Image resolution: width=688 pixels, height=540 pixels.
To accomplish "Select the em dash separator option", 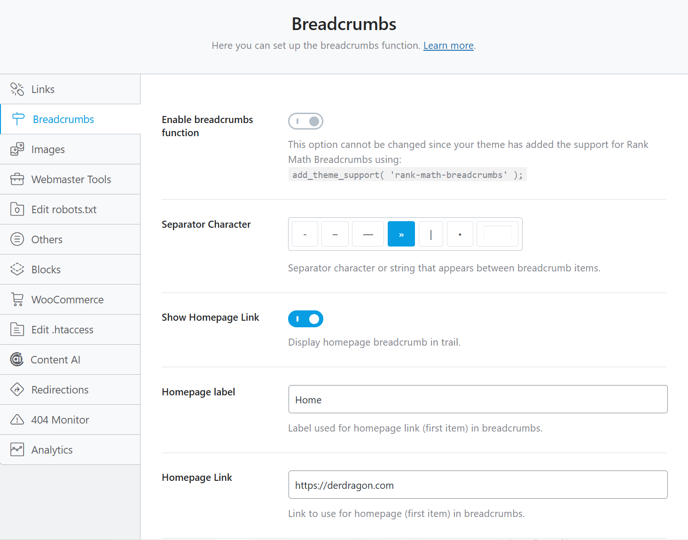I will pyautogui.click(x=368, y=234).
